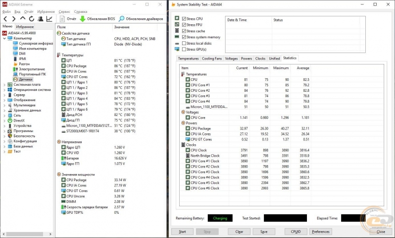Go back with the left arrow toolbar icon
This screenshot has width=395, height=238.
(x=5, y=19)
